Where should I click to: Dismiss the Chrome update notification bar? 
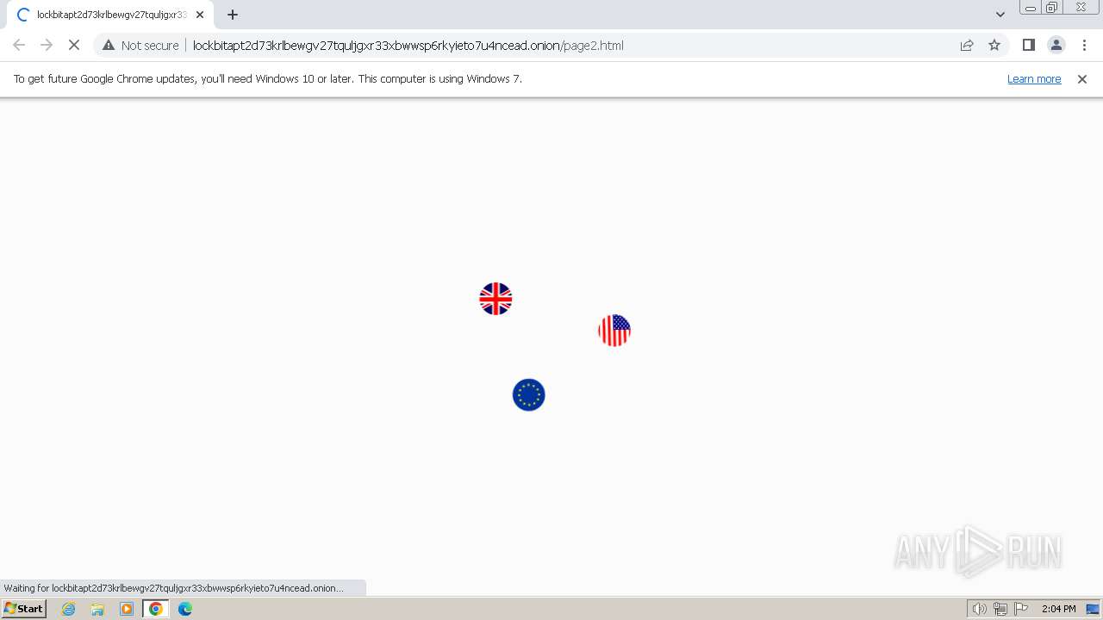coord(1082,79)
